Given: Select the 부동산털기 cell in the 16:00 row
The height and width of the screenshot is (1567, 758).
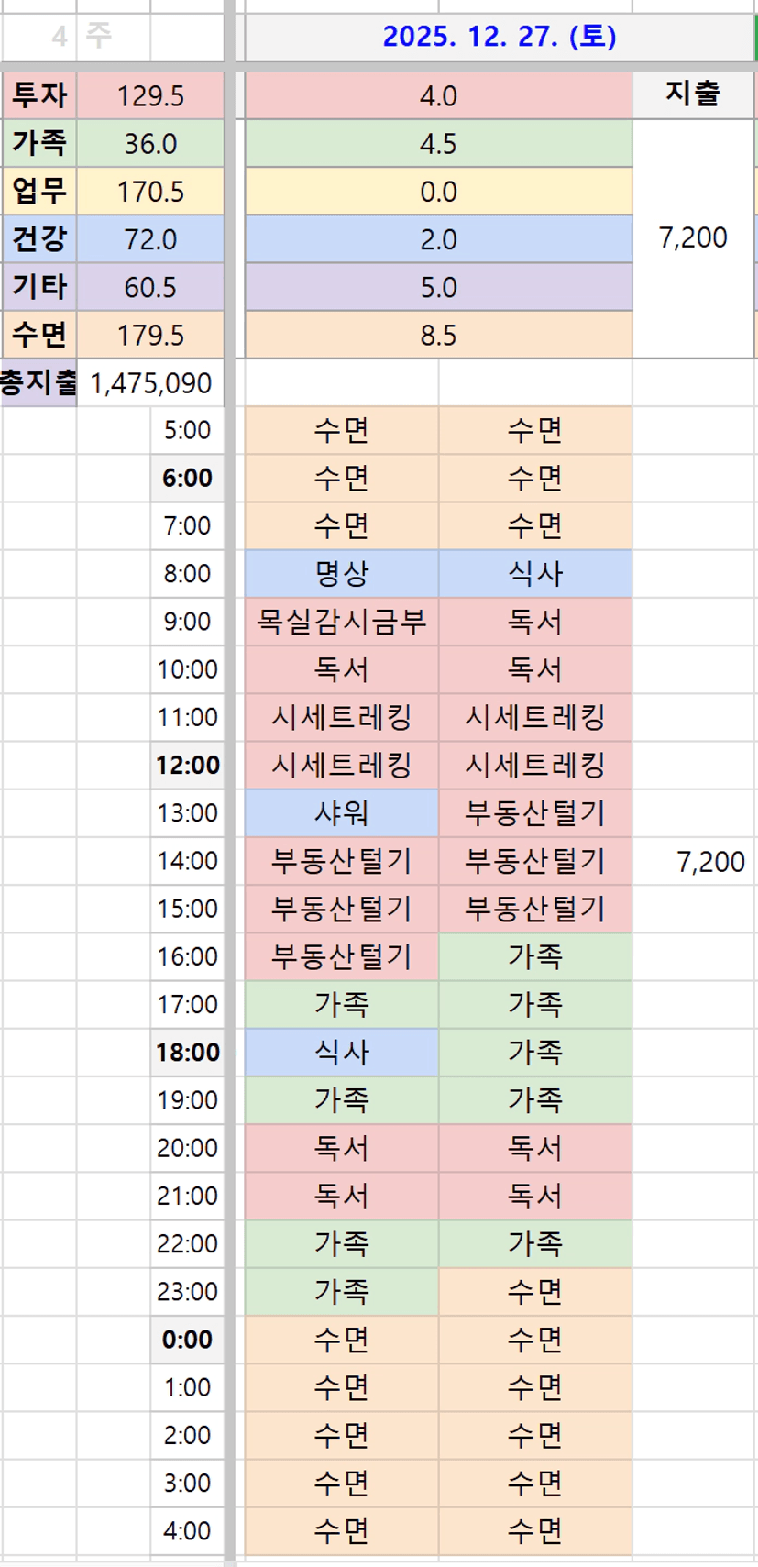Looking at the screenshot, I should tap(341, 956).
